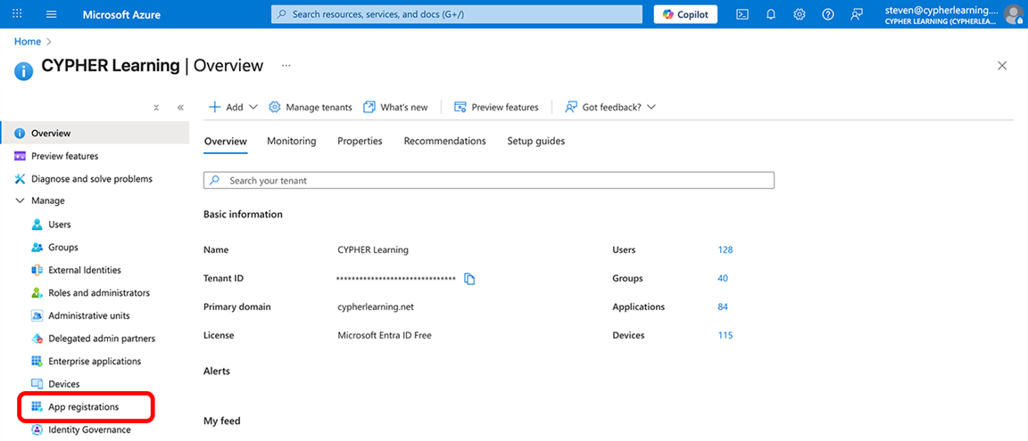Click the global search resources box

click(457, 14)
